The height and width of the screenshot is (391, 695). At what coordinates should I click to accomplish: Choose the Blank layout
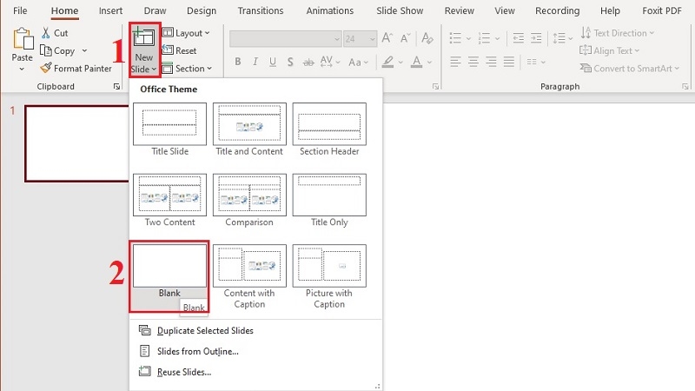(169, 271)
